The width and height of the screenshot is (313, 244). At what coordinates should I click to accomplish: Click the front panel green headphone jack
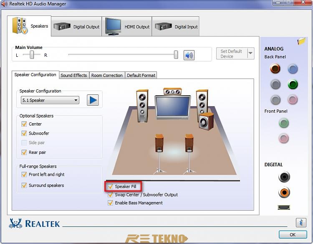(x=284, y=123)
